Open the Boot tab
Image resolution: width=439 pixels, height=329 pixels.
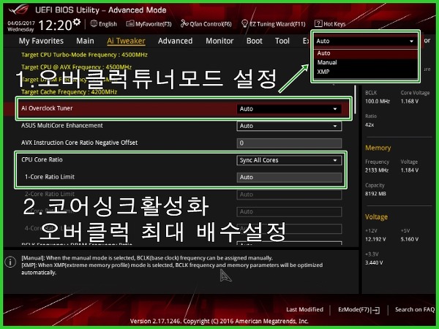pyautogui.click(x=254, y=41)
